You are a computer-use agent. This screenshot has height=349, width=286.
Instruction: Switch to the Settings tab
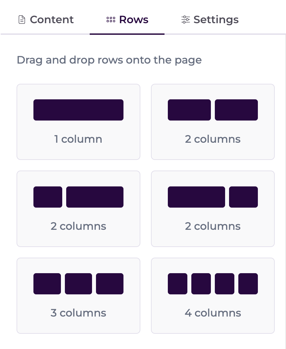coord(210,20)
